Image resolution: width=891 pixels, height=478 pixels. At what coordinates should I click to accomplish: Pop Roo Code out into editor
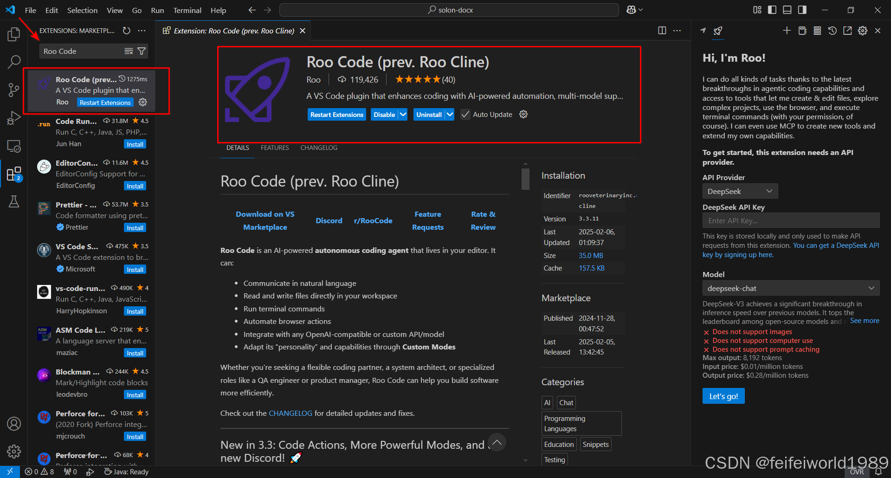[x=847, y=31]
